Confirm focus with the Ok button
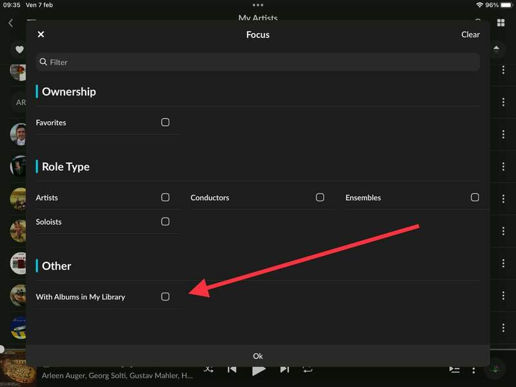This screenshot has height=387, width=516. (258, 356)
